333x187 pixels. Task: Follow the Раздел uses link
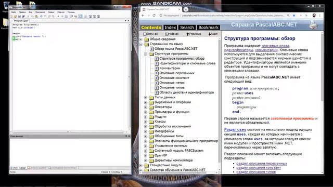click(235, 129)
